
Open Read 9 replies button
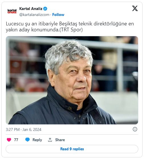tap(72, 149)
